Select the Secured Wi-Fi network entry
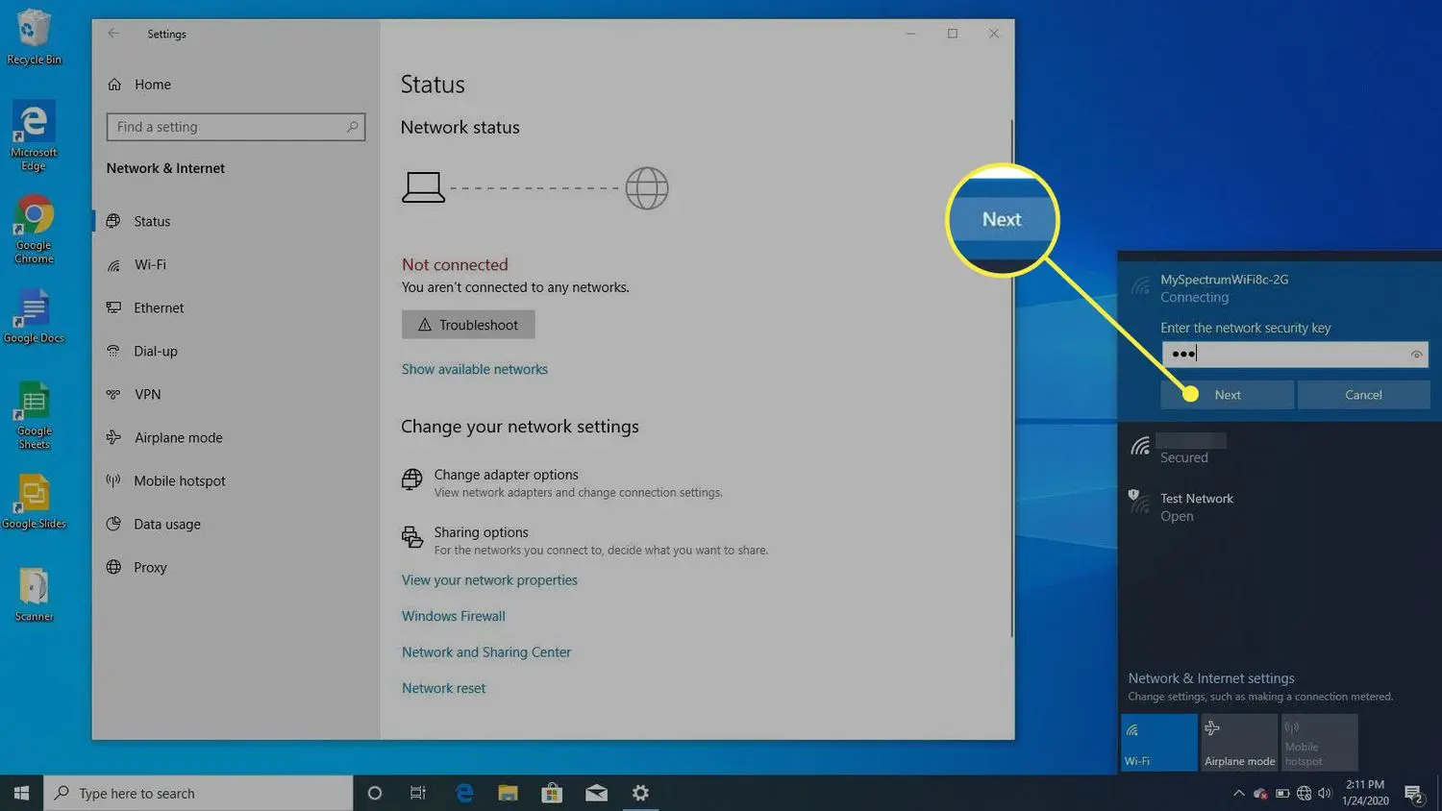Image resolution: width=1442 pixels, height=811 pixels. click(1280, 449)
